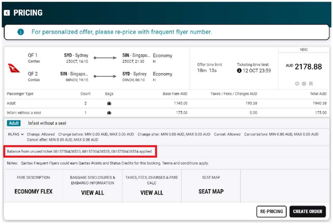The width and height of the screenshot is (333, 224).
Task: Click the Passenger Type column header
Action: tap(20, 94)
